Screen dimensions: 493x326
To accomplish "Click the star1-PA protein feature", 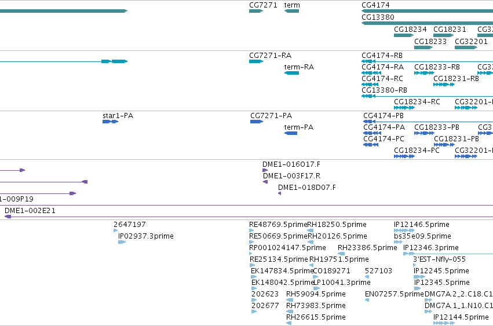I will coord(110,122).
